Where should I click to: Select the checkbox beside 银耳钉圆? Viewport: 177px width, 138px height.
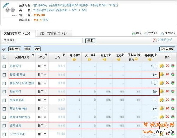pyautogui.click(x=4, y=126)
